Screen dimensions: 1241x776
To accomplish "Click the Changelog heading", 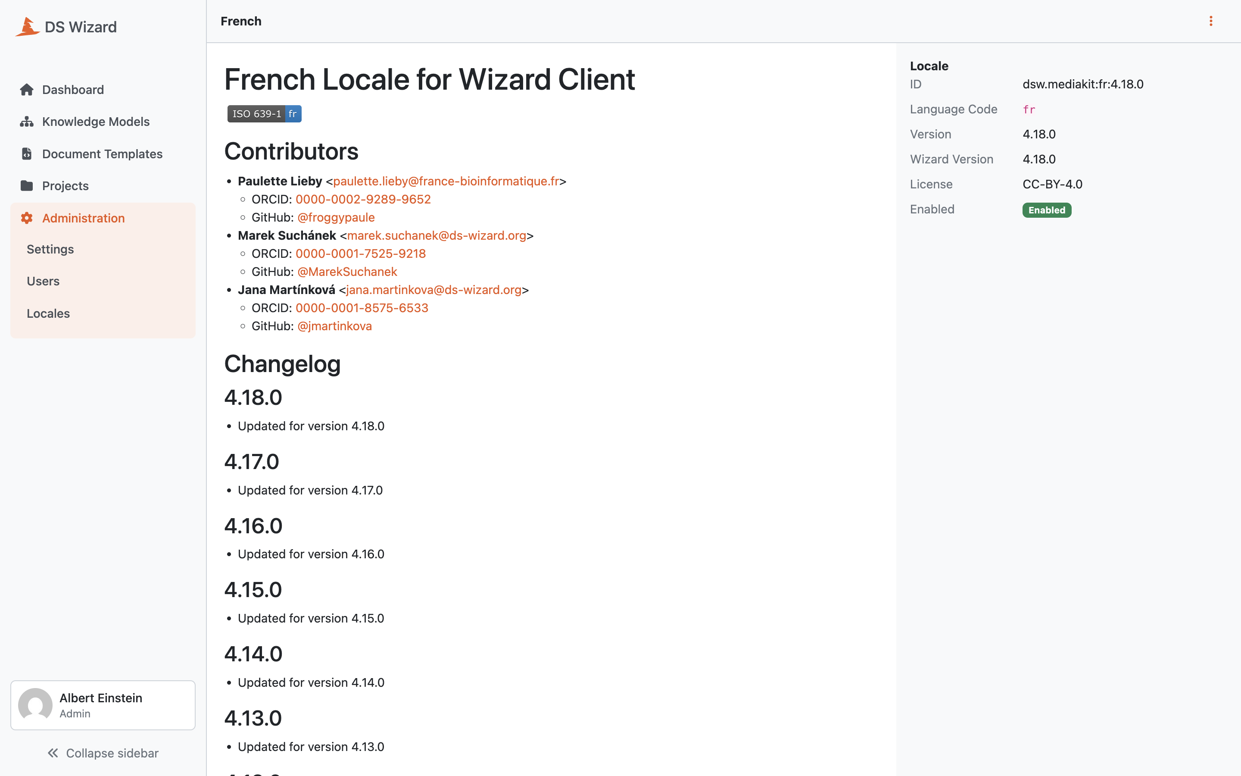I will pos(283,364).
